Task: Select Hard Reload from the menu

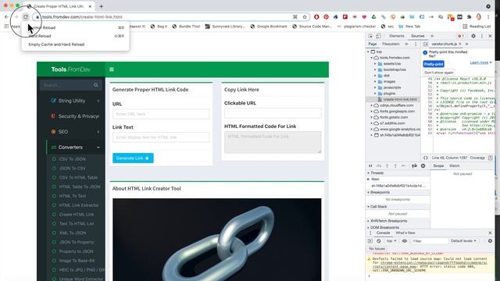Action: pyautogui.click(x=75, y=36)
